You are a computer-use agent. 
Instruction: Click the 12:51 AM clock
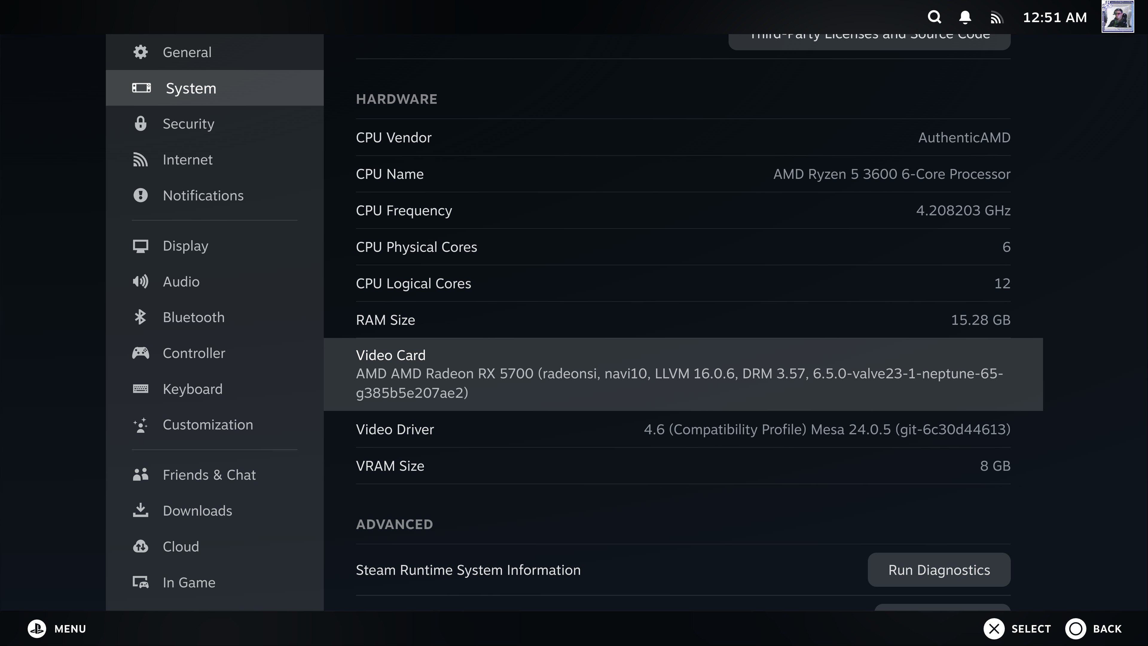click(x=1054, y=17)
